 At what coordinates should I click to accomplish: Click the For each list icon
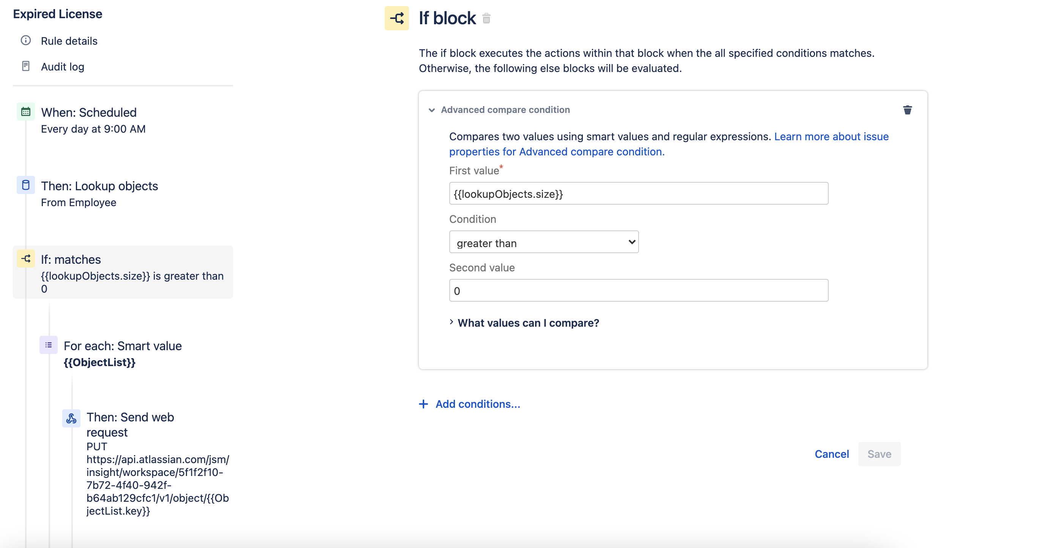(48, 345)
